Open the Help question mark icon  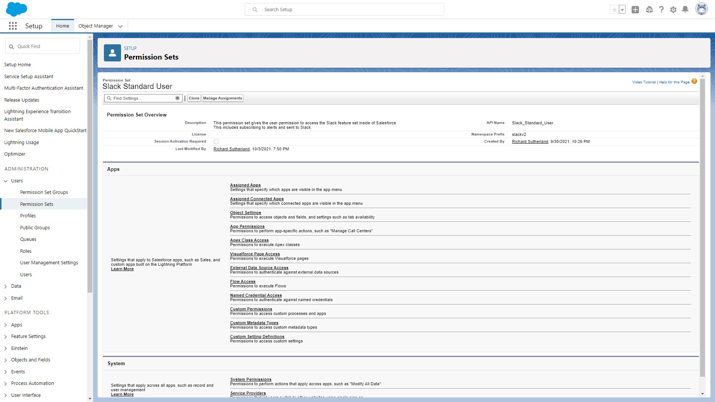[x=661, y=10]
